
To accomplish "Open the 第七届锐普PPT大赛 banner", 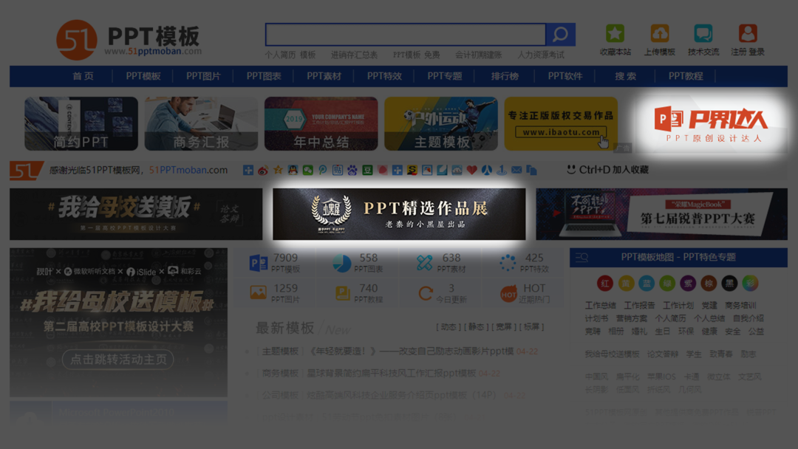I will point(661,214).
